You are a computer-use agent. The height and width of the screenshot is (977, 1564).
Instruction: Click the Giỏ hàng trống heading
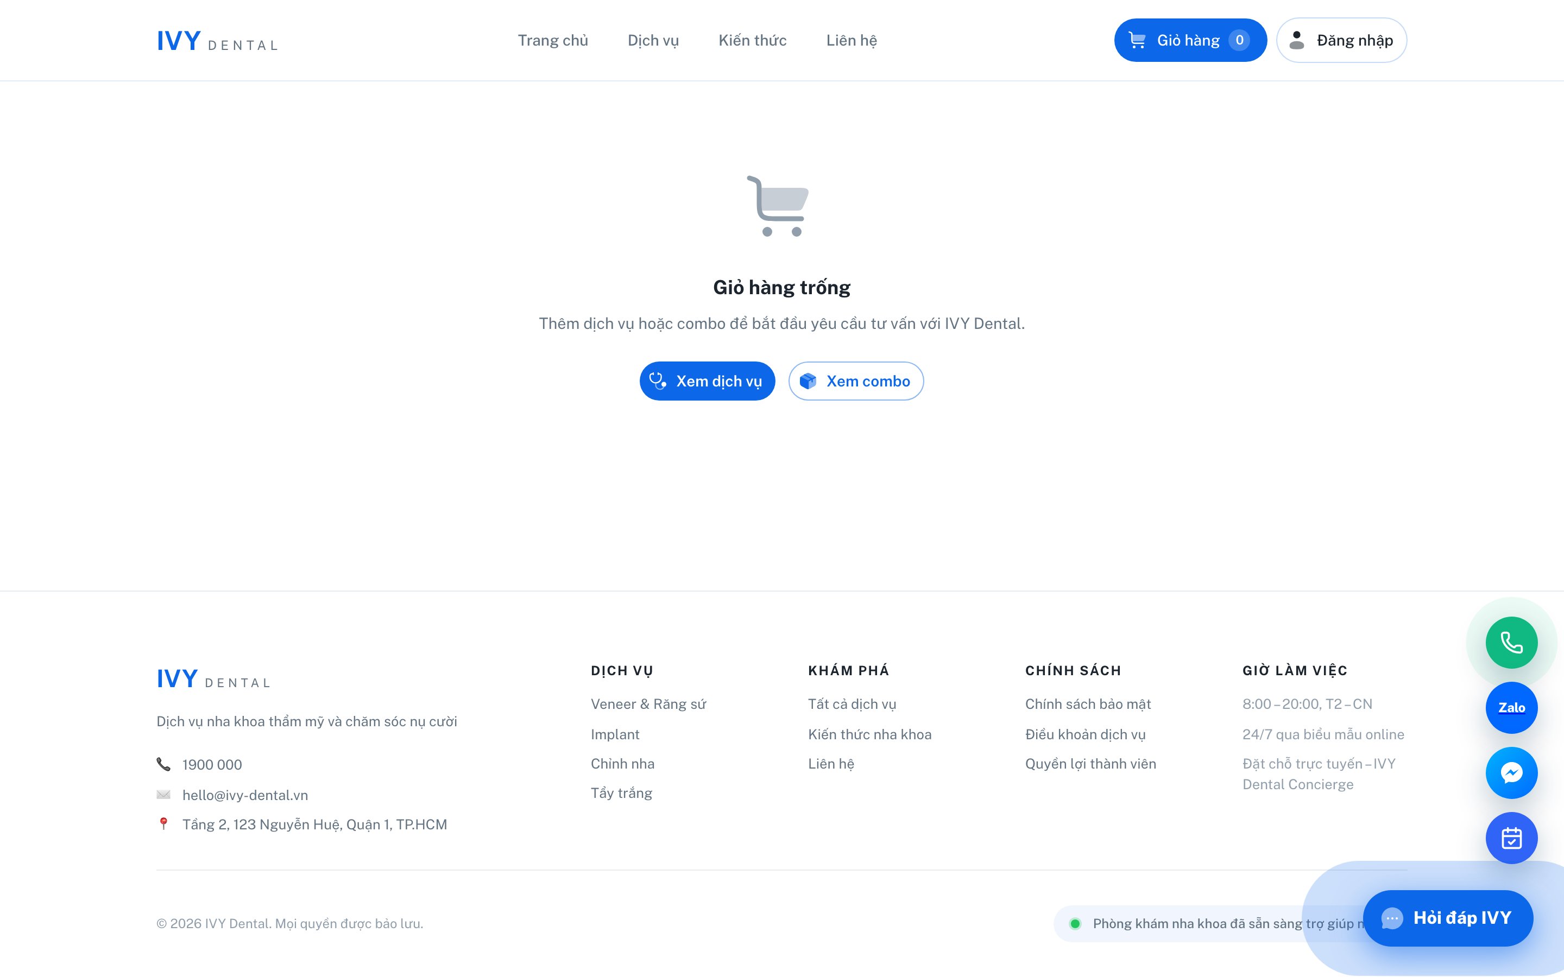[x=781, y=288]
